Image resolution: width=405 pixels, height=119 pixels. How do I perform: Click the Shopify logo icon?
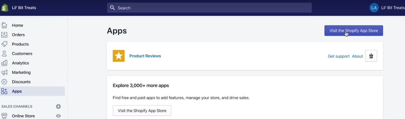point(4,8)
